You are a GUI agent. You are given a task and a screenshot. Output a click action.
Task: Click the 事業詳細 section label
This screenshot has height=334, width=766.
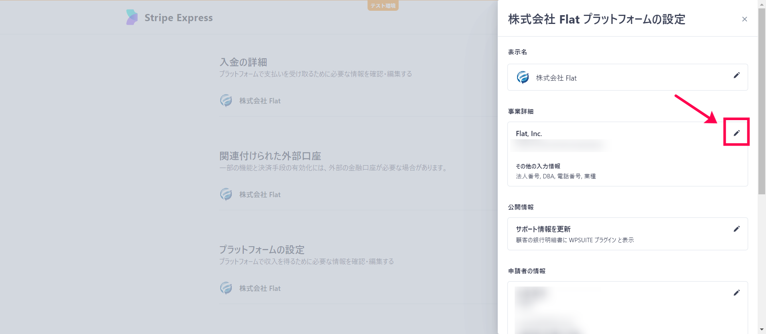[x=521, y=111]
